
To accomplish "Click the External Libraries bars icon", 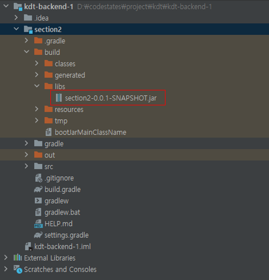I will tap(18, 257).
